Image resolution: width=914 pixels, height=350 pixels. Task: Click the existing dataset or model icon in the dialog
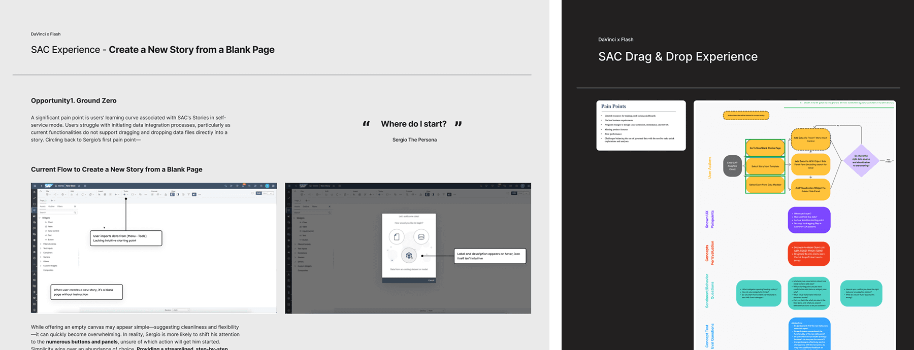409,256
